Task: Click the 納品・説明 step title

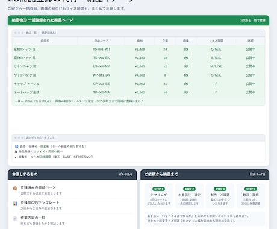Action: [251, 195]
